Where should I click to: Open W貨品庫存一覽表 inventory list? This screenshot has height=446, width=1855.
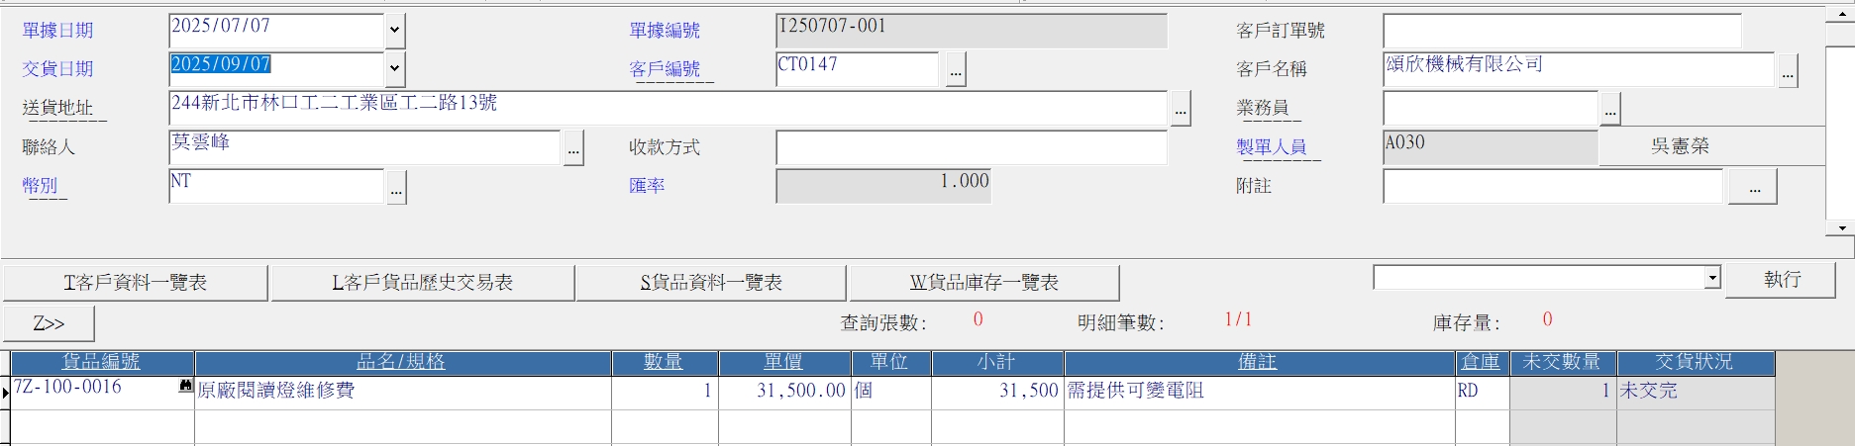(x=984, y=283)
